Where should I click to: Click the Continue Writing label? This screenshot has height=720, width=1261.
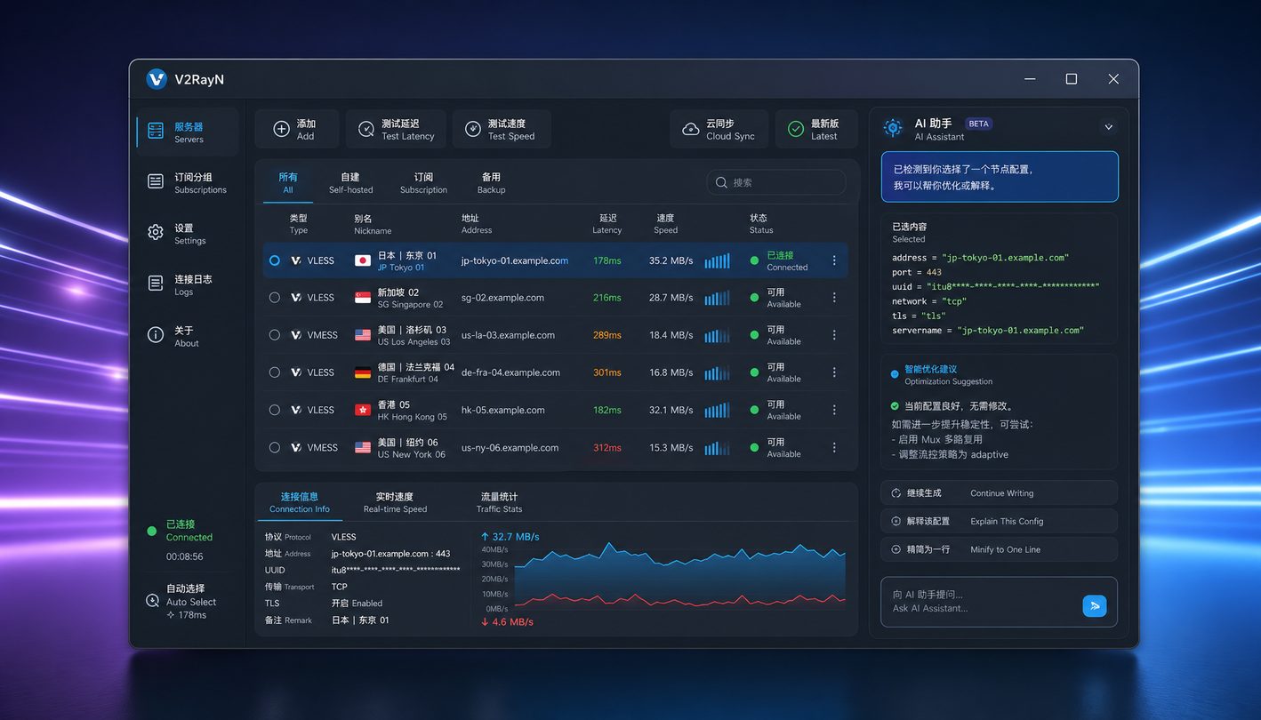tap(1002, 493)
